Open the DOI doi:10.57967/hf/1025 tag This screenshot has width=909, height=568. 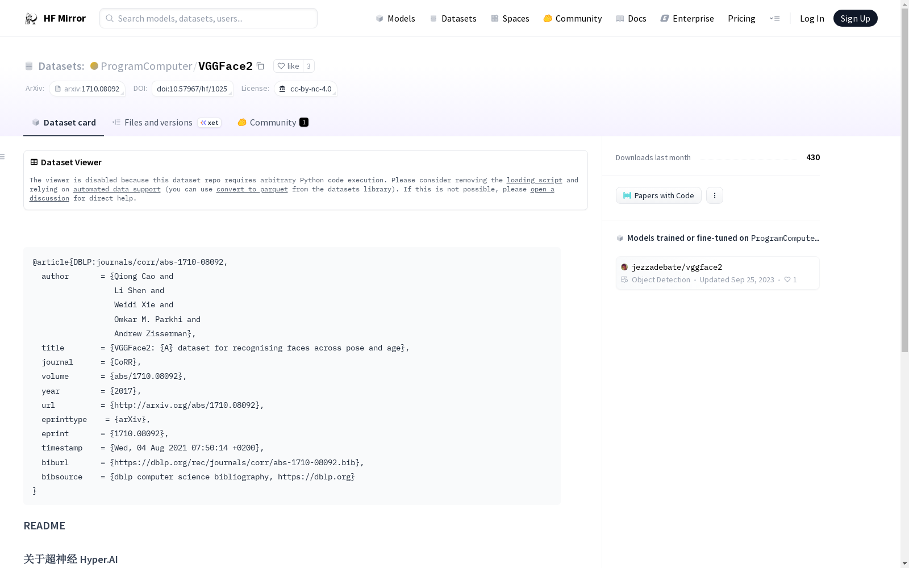[x=192, y=89]
